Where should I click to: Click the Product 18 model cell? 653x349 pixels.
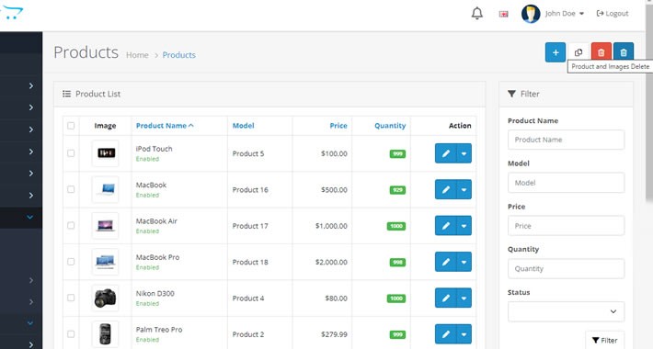click(250, 262)
